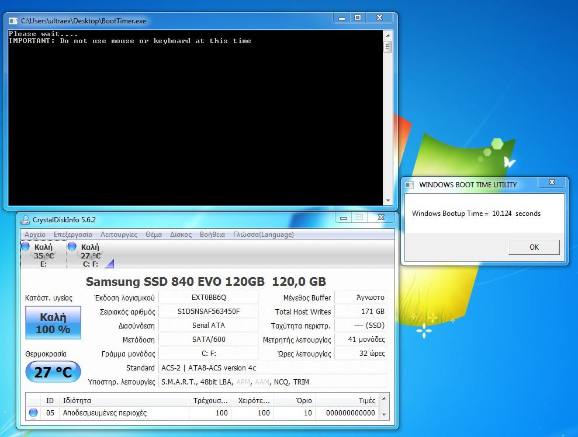Click the supported features field with TRIM
578x437 pixels.
[273, 382]
